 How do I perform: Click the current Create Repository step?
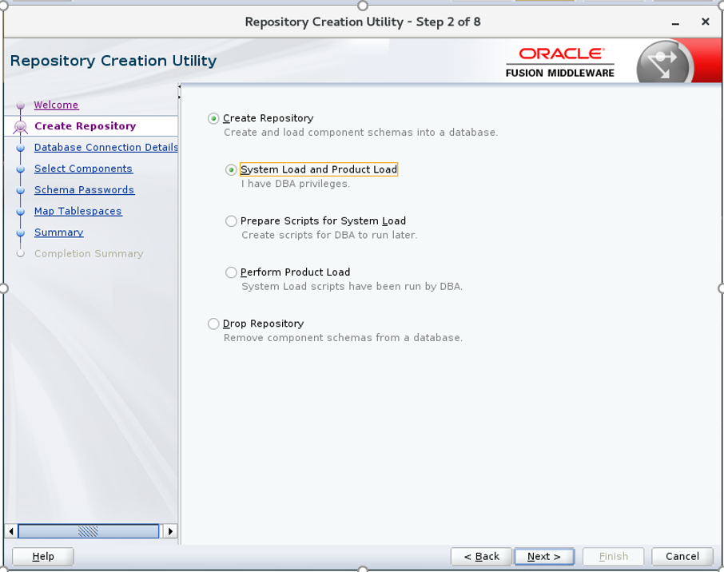click(x=86, y=126)
